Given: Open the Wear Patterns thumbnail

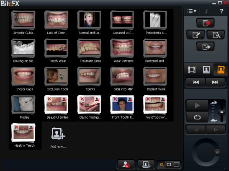Looking at the screenshot, I should tap(122, 48).
